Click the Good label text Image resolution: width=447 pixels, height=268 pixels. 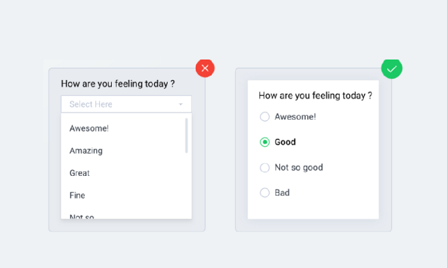click(285, 142)
